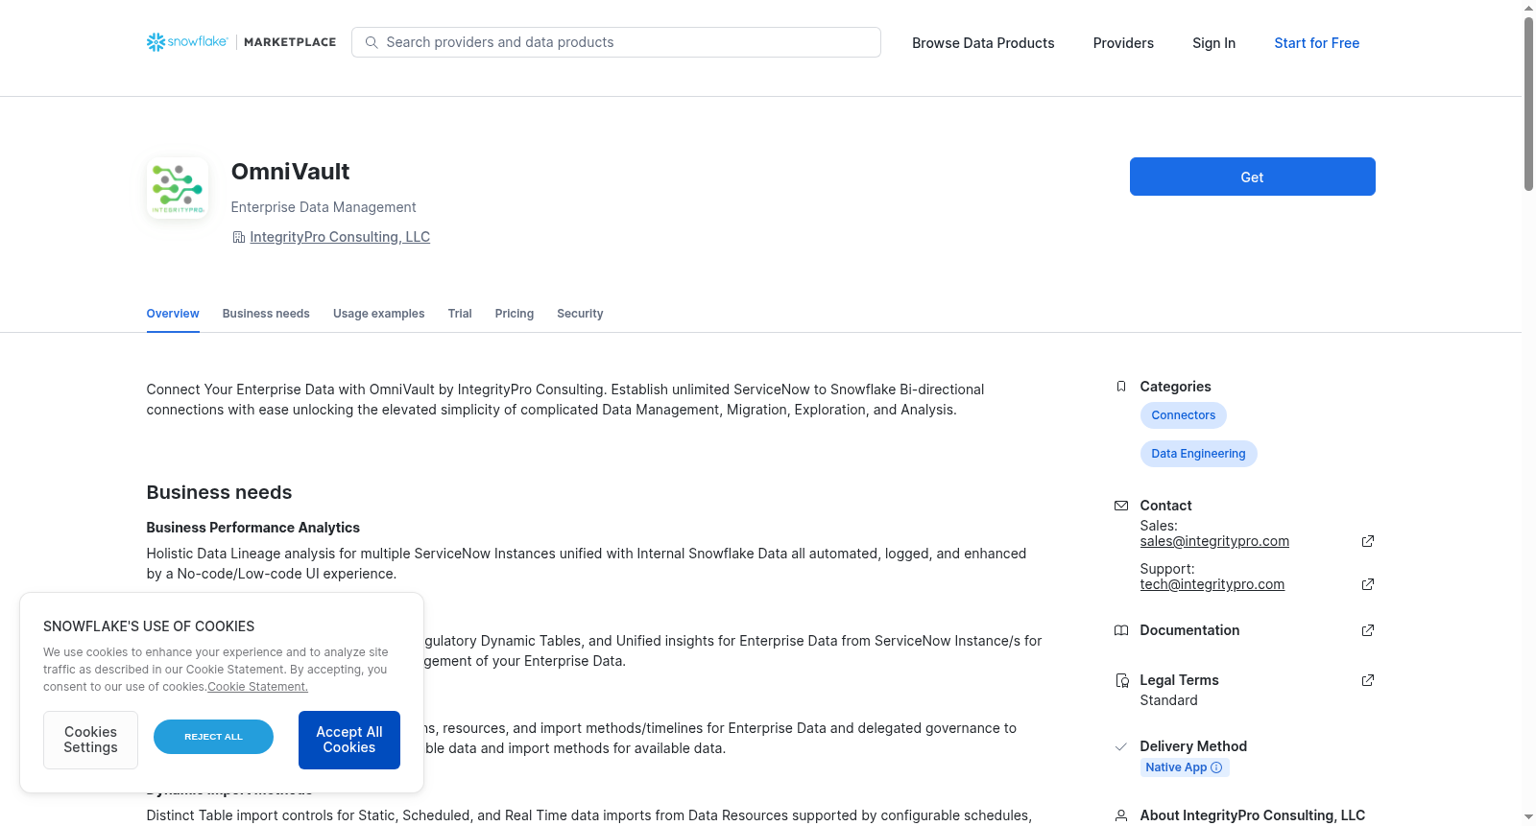1536x826 pixels.
Task: Open sales email external link icon
Action: click(x=1367, y=541)
